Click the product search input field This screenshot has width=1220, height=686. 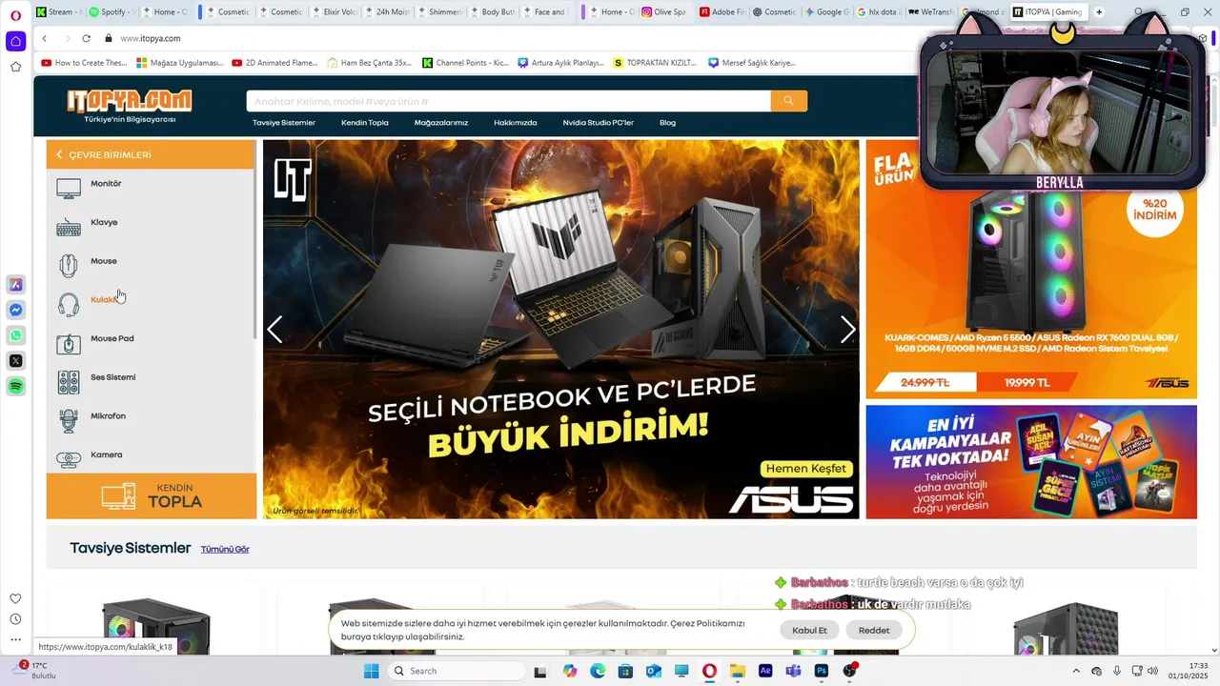508,101
